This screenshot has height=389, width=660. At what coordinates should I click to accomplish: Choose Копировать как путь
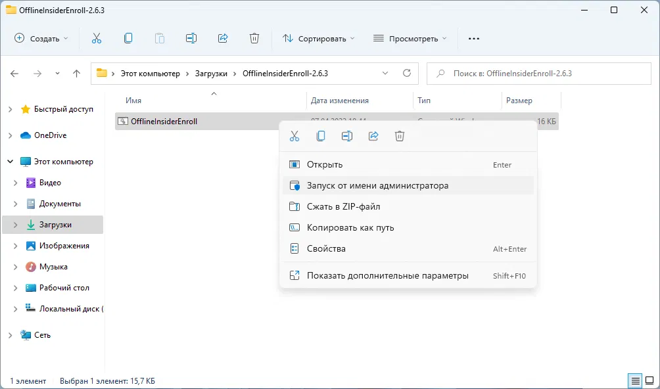click(x=408, y=227)
